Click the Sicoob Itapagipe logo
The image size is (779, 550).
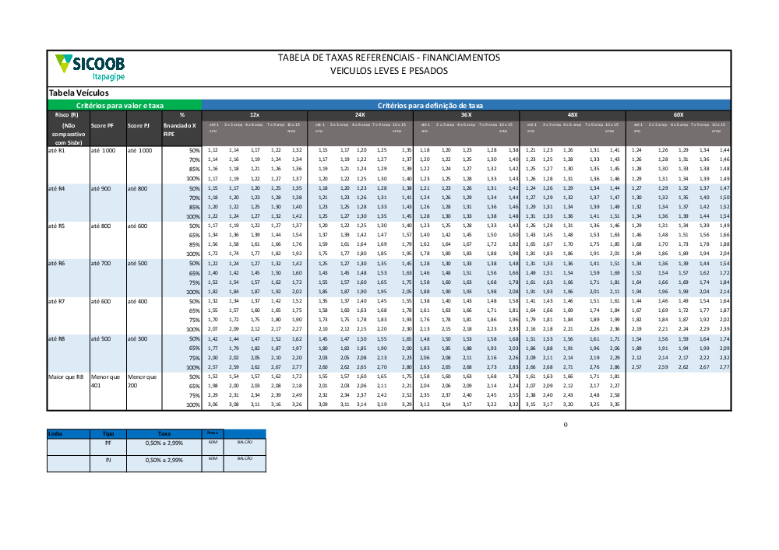click(x=89, y=68)
